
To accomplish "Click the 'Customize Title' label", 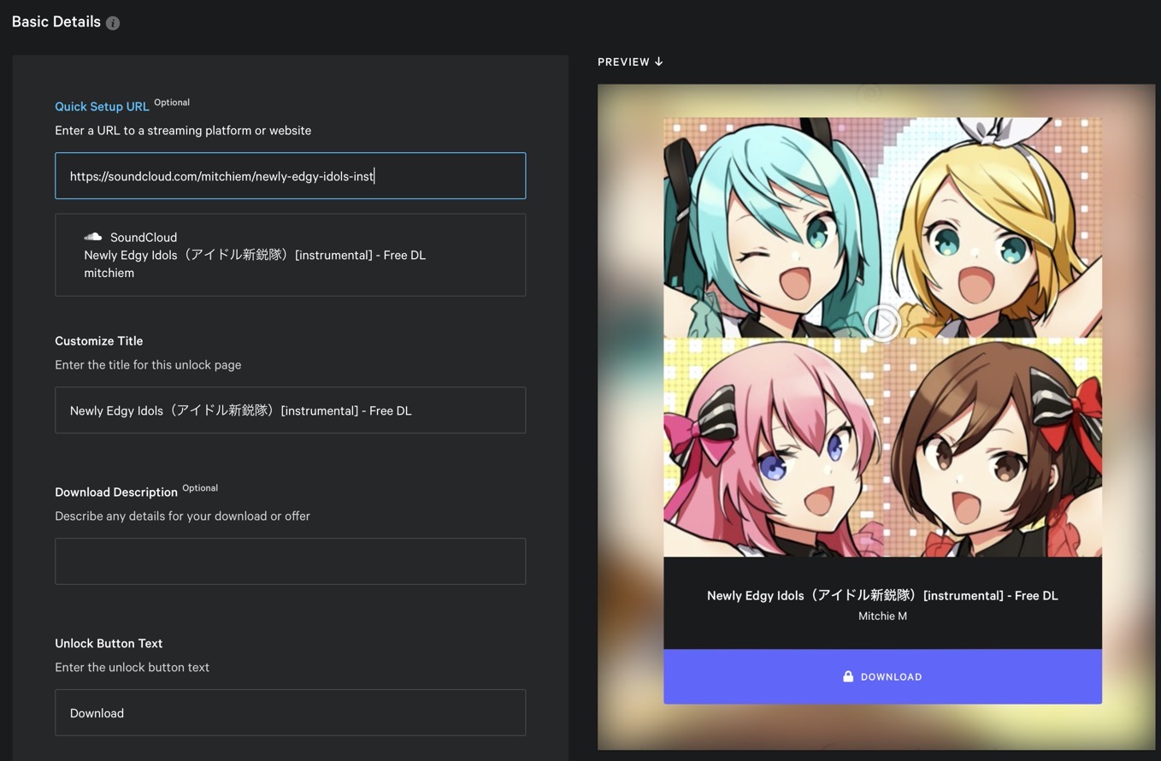I will click(x=99, y=340).
